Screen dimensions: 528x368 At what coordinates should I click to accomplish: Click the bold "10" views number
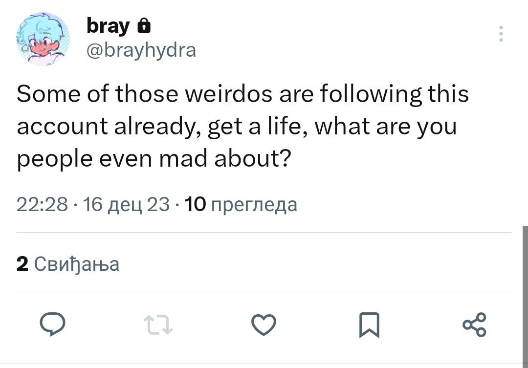click(x=196, y=204)
